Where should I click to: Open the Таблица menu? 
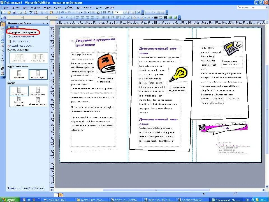[70, 8]
